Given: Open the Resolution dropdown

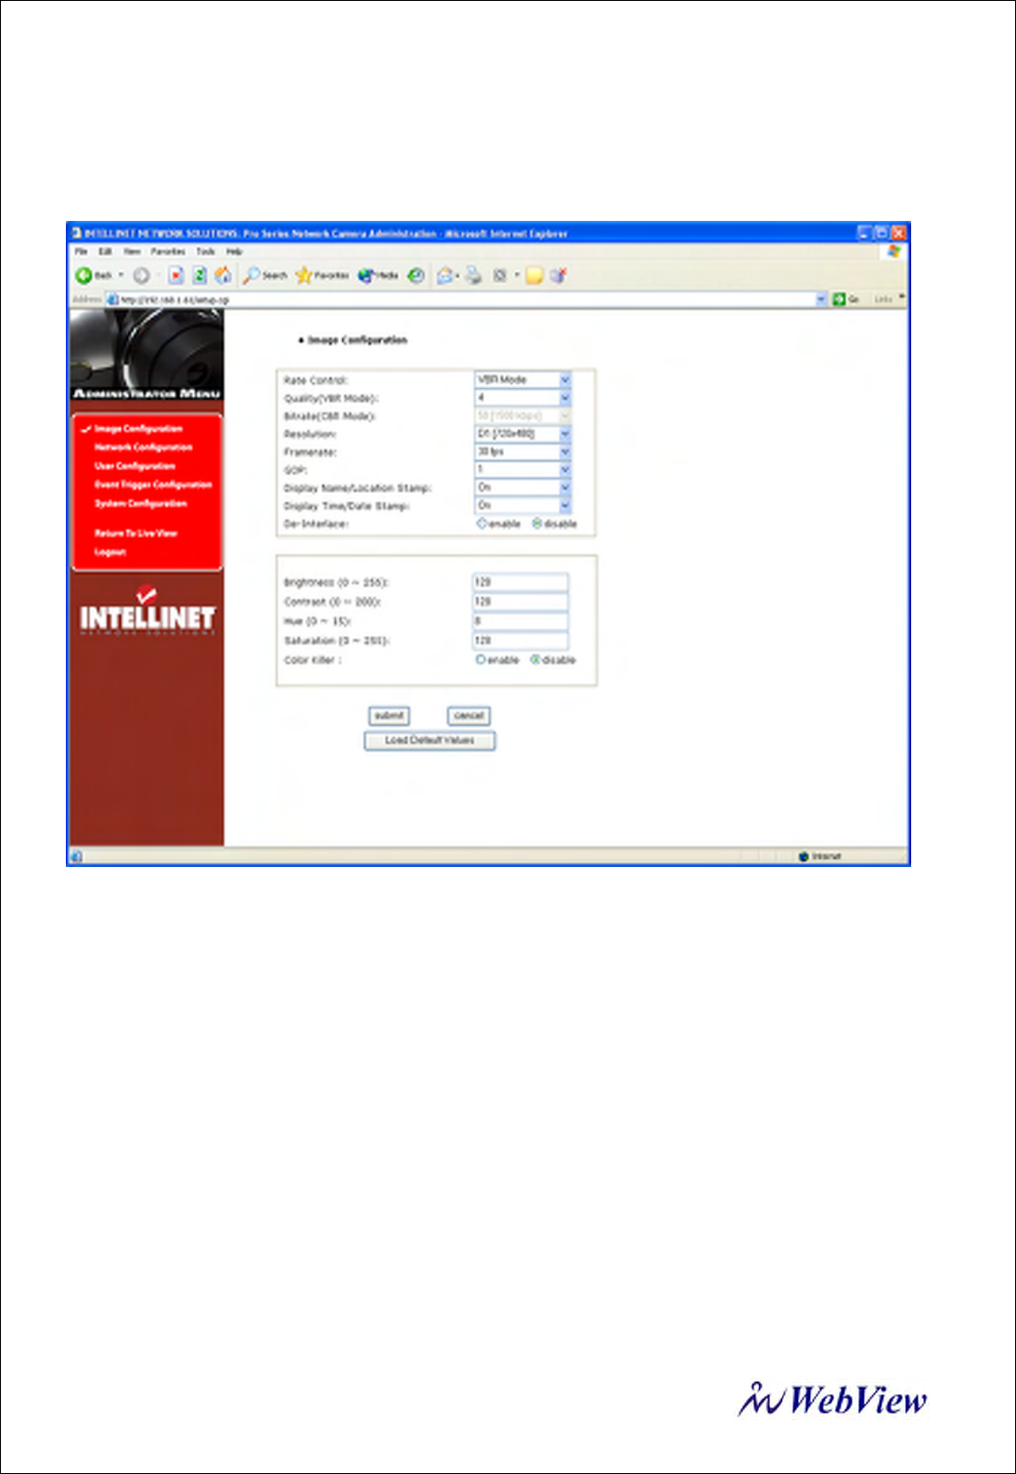Looking at the screenshot, I should pos(522,433).
